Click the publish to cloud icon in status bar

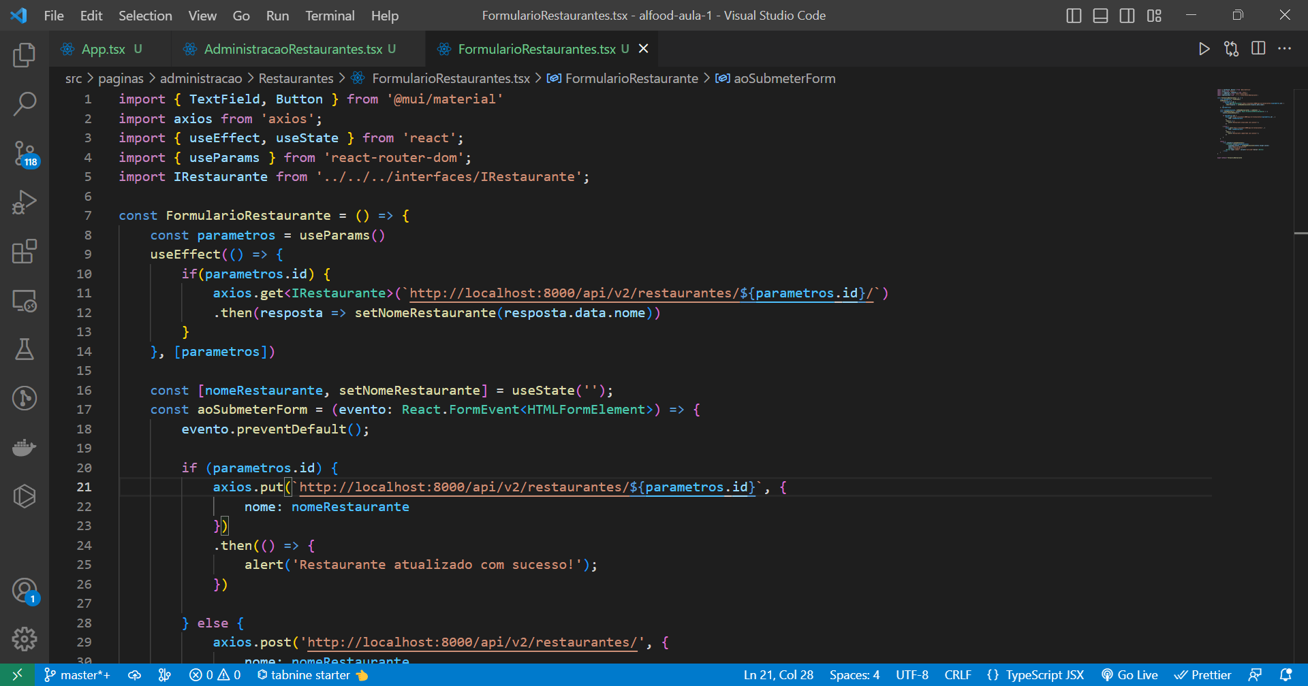[x=135, y=675]
